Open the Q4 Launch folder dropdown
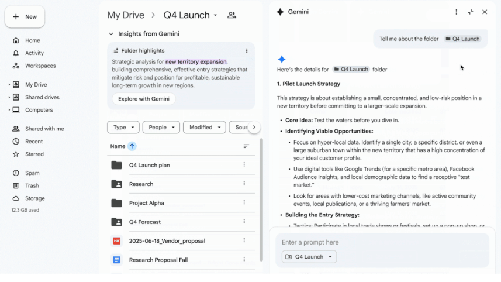This screenshot has width=501, height=282. tap(190, 15)
